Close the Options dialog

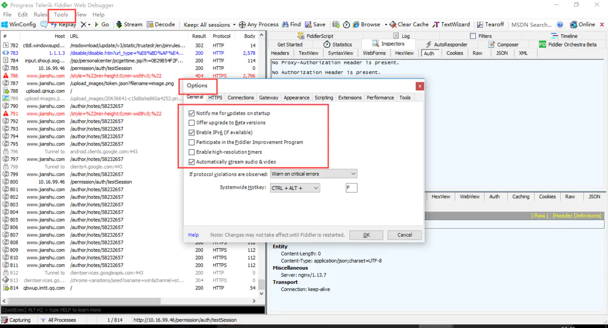click(x=419, y=86)
